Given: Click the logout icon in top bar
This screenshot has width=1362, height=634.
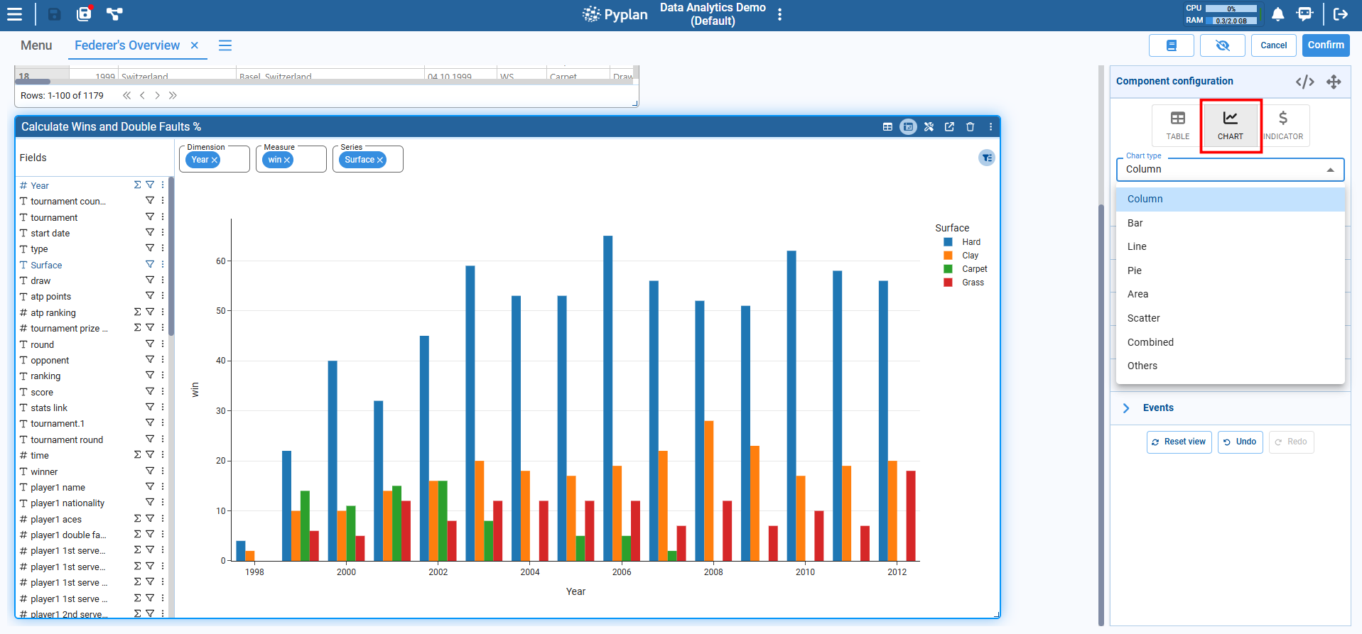Looking at the screenshot, I should tap(1341, 14).
